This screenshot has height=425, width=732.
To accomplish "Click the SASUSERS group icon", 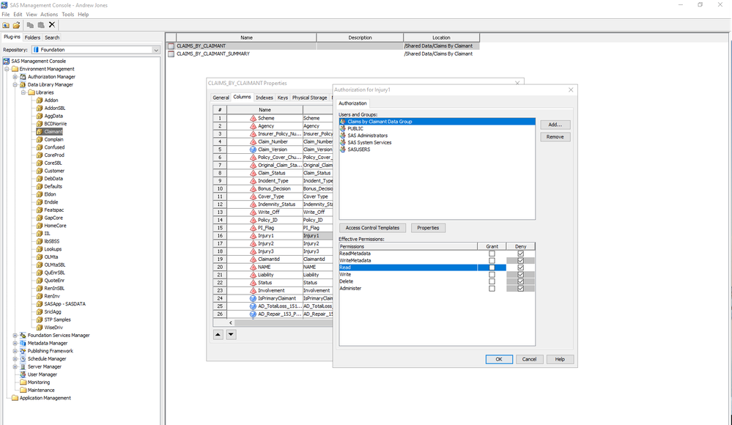I will pyautogui.click(x=343, y=149).
